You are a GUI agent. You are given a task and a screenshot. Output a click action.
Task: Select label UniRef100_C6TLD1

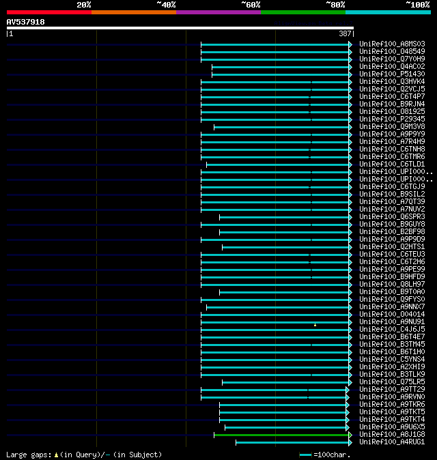(x=392, y=164)
